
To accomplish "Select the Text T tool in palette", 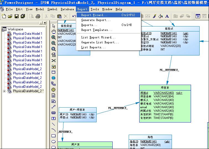I will pyautogui.click(x=54, y=118).
